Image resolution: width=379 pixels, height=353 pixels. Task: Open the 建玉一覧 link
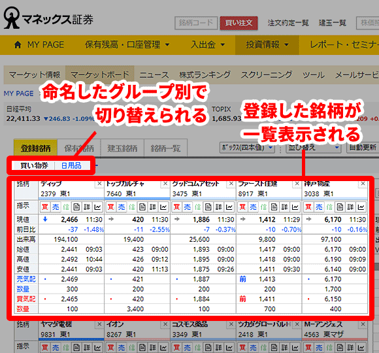click(x=333, y=23)
